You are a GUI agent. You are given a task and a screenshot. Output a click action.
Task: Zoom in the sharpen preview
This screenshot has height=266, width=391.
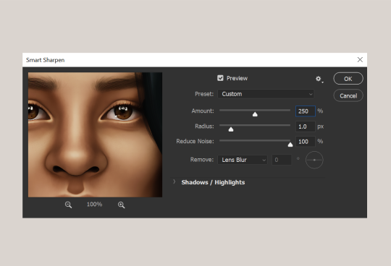[x=121, y=205]
